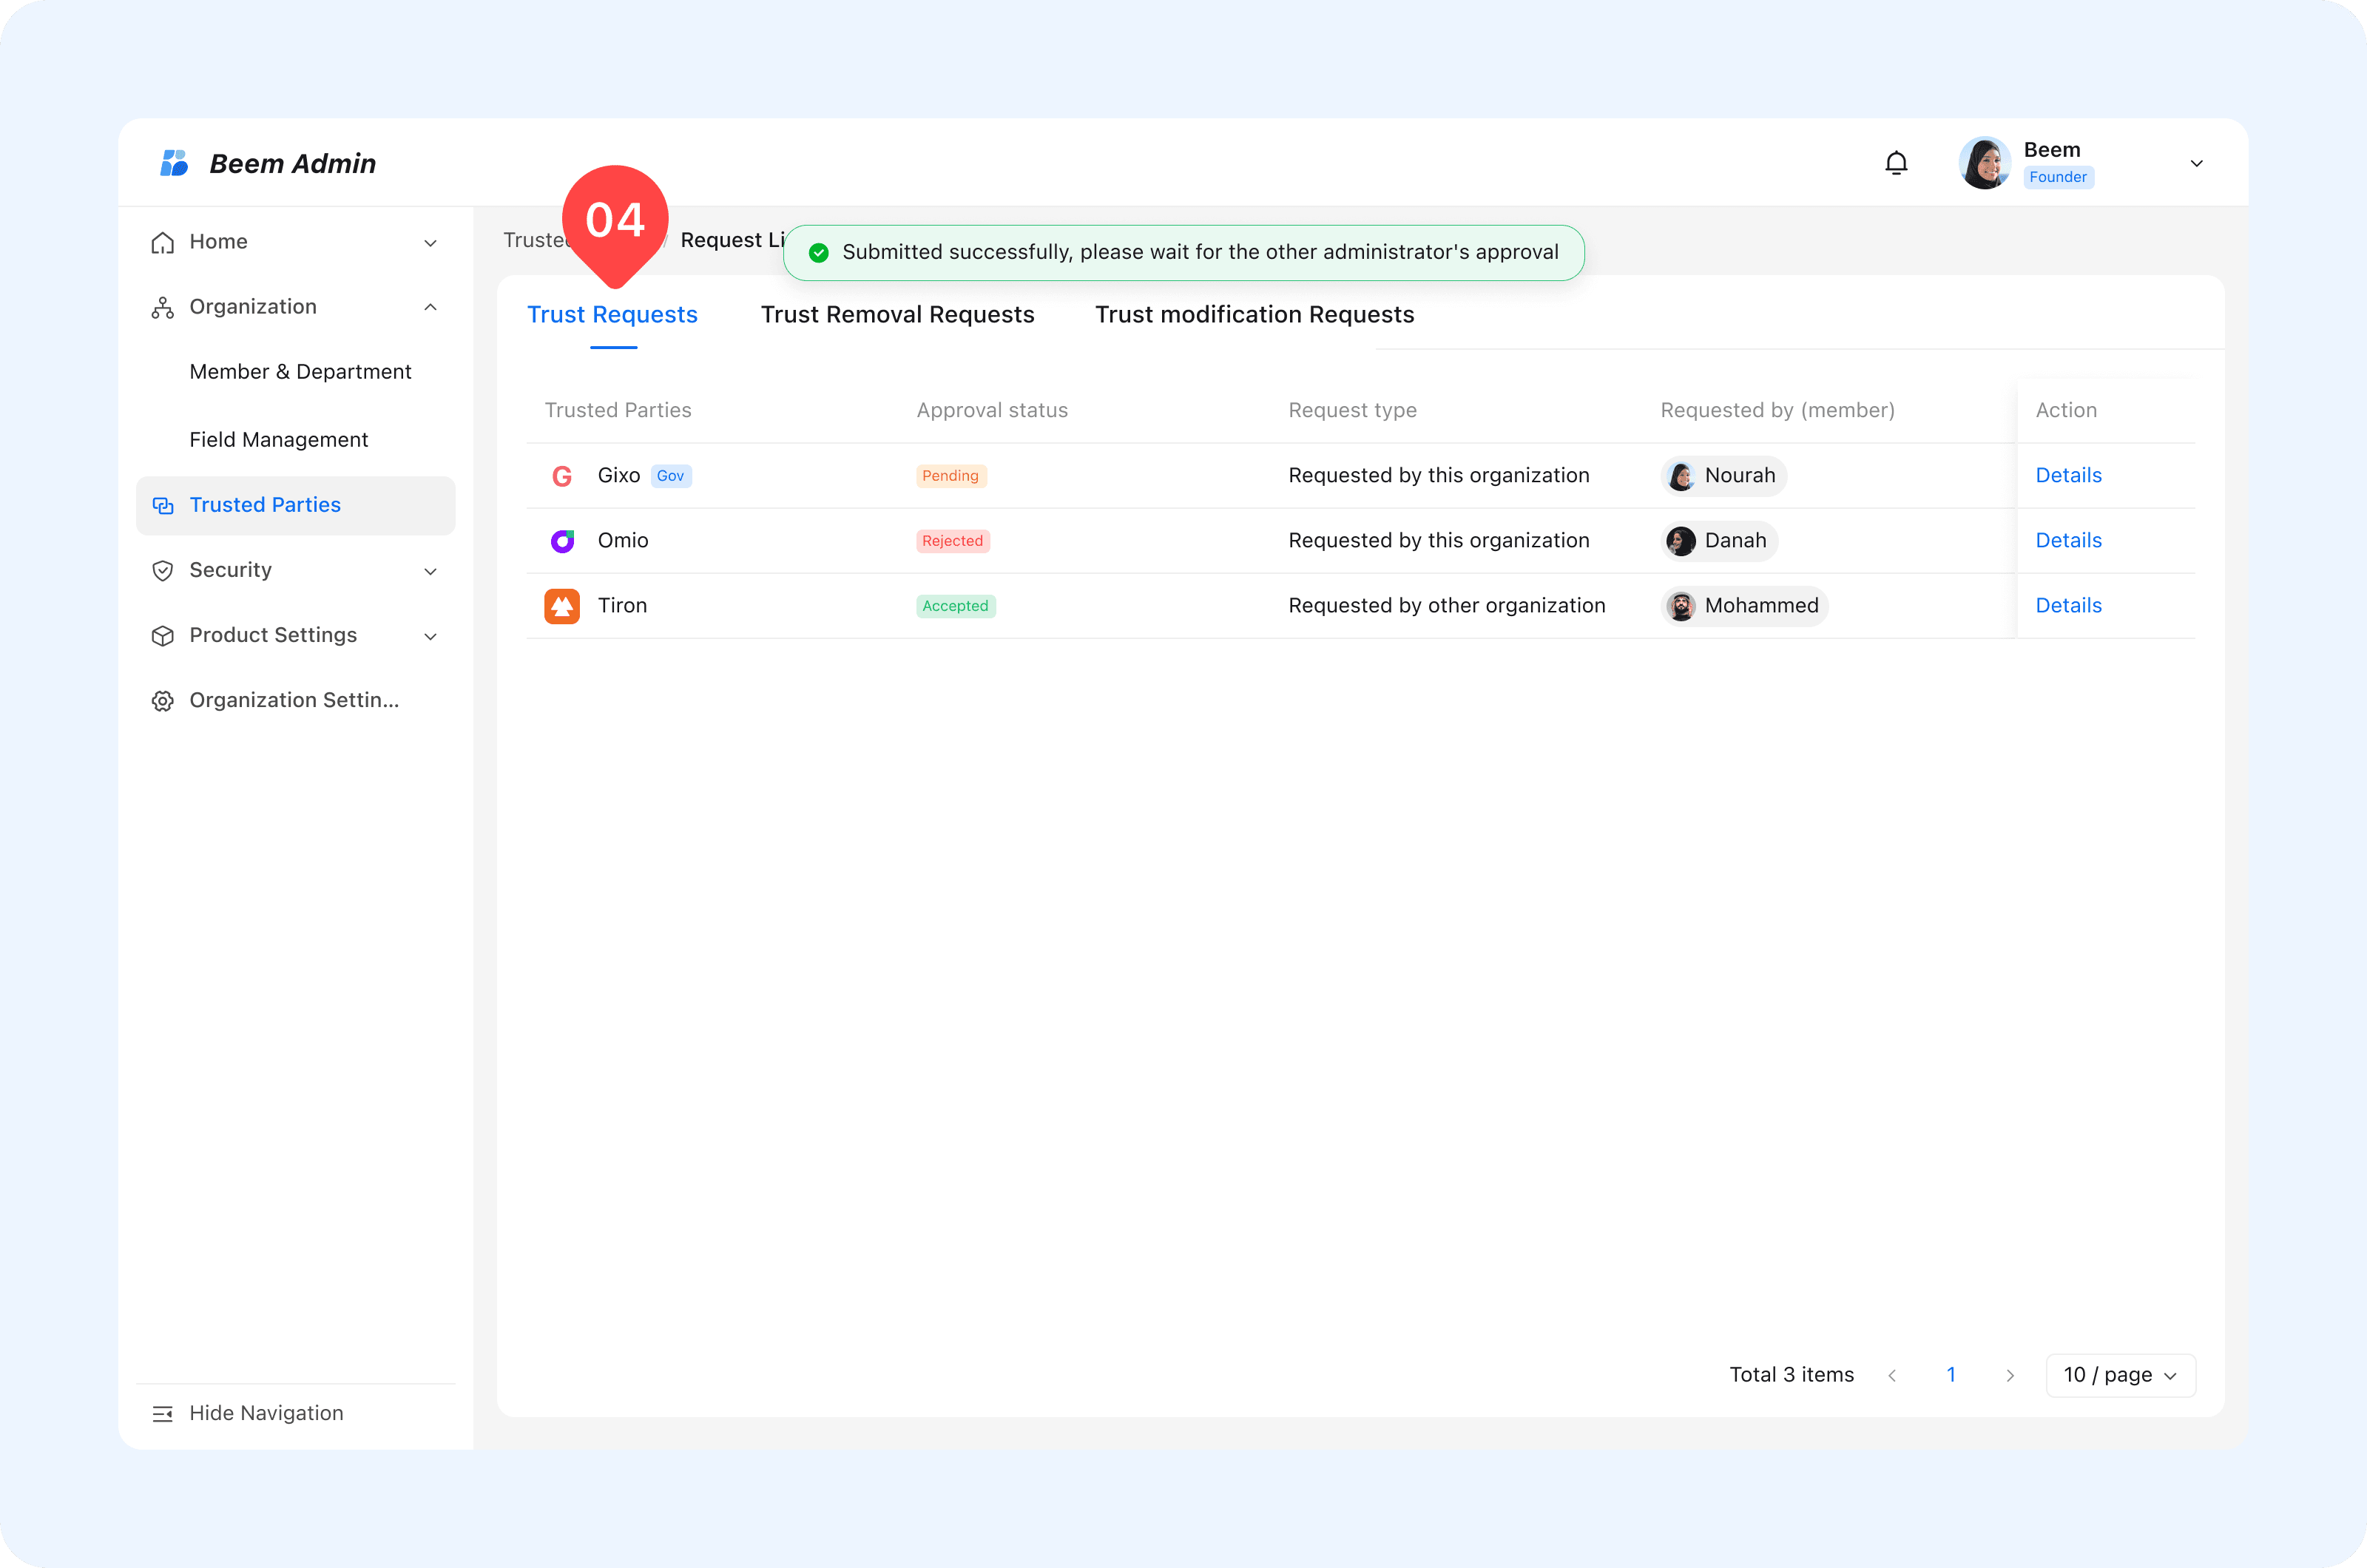Click the Gixo organization logo
Image resolution: width=2367 pixels, height=1568 pixels.
click(x=562, y=476)
